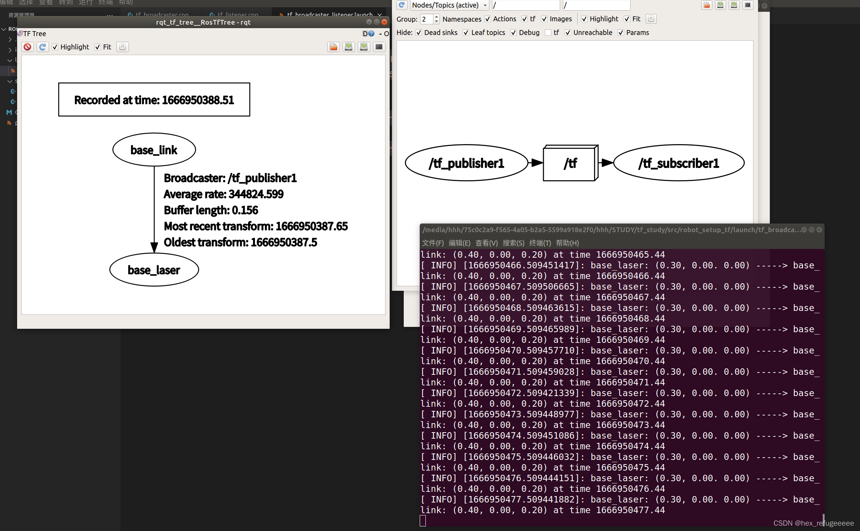
Task: Toggle Hide Leaf topics checkbox
Action: pyautogui.click(x=466, y=33)
